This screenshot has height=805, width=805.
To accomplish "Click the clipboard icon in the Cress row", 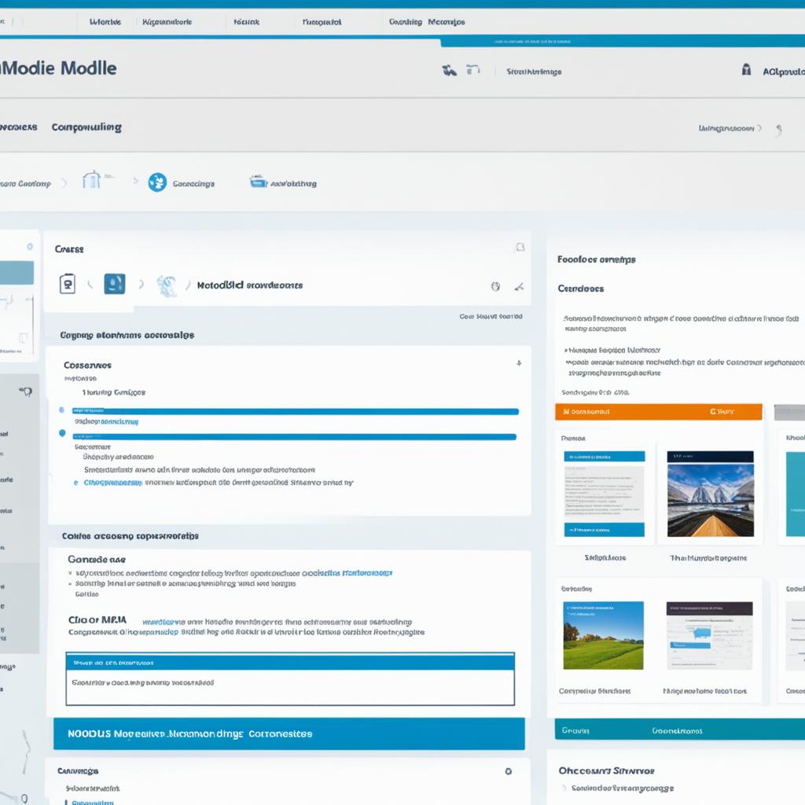I will 68,283.
